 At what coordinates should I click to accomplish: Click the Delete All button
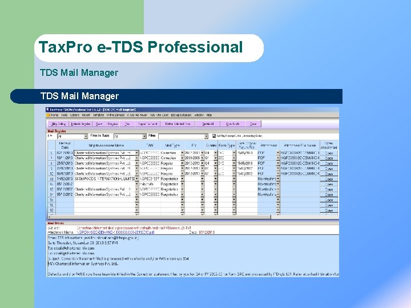(208, 124)
